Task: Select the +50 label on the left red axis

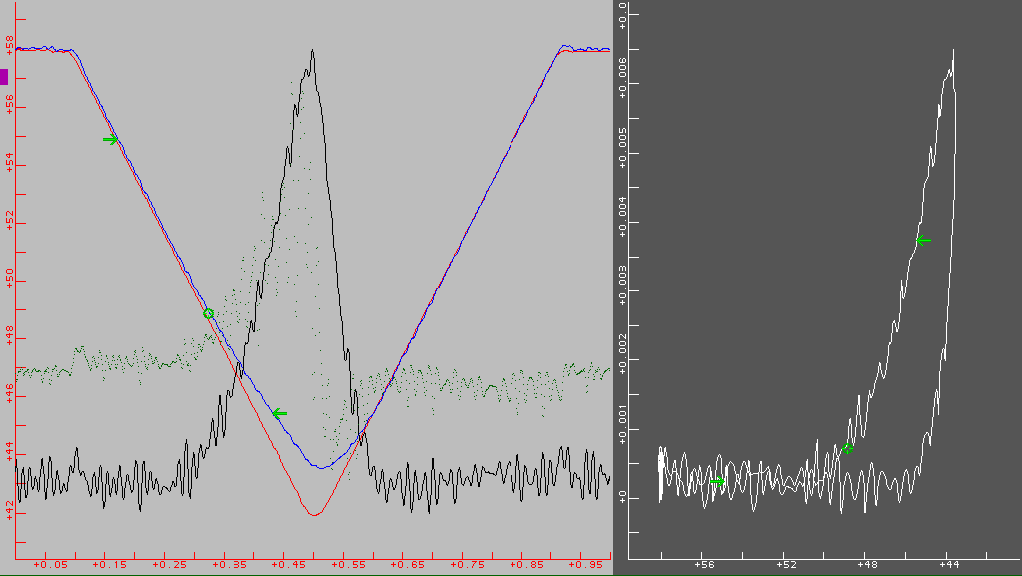Action: (9, 278)
